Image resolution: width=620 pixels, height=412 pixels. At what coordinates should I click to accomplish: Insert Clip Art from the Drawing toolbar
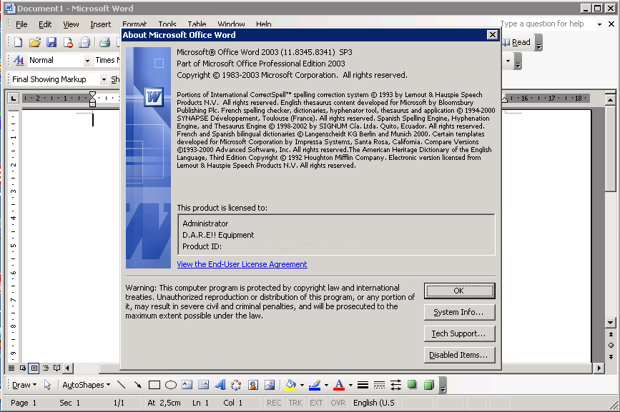[253, 385]
